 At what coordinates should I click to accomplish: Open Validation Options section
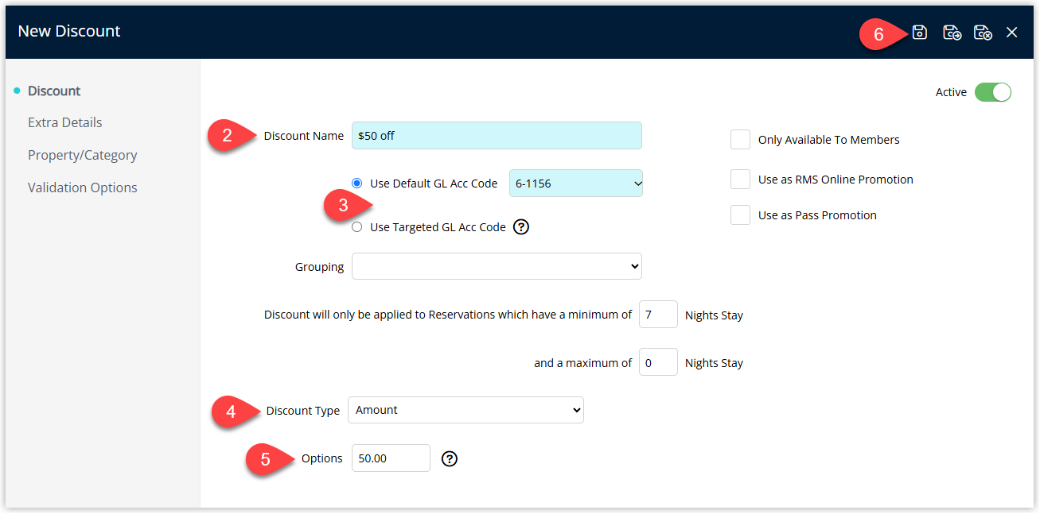pyautogui.click(x=83, y=187)
